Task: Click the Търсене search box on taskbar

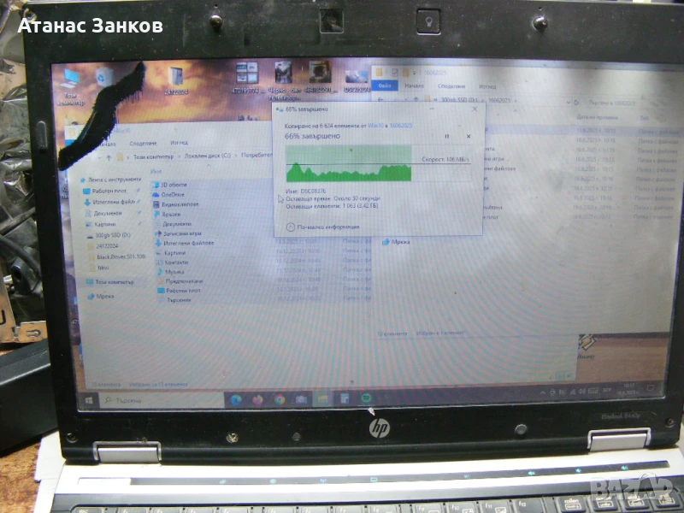Action: 128,398
